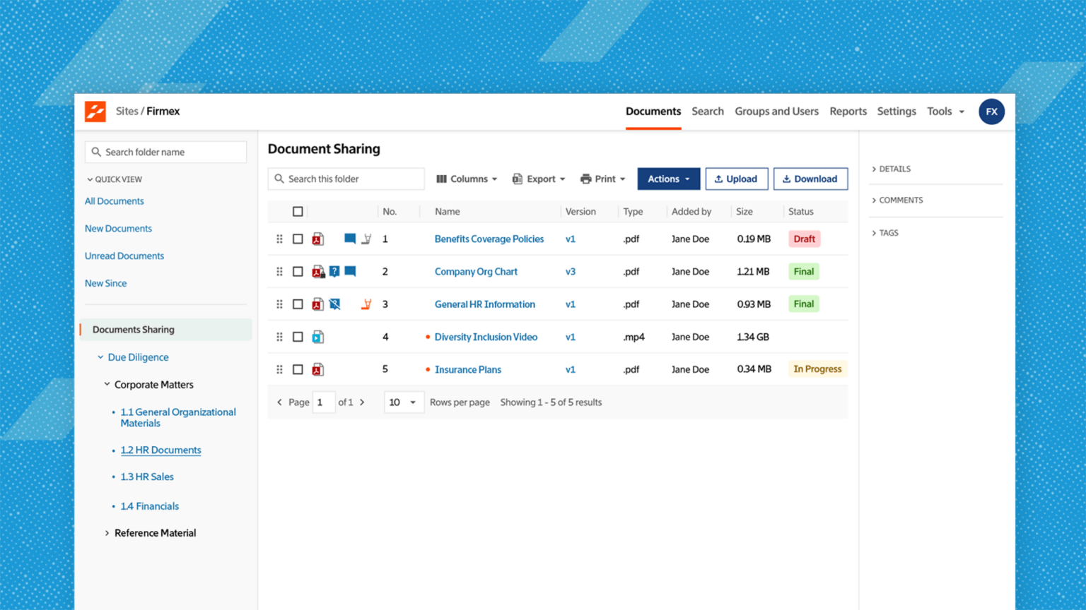Select all rows via the header checkbox
Screen dimensions: 1086x610
(x=298, y=211)
